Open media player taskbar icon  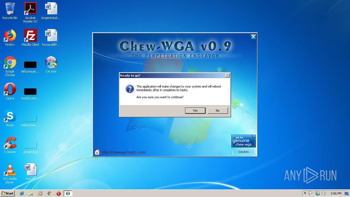40,193
